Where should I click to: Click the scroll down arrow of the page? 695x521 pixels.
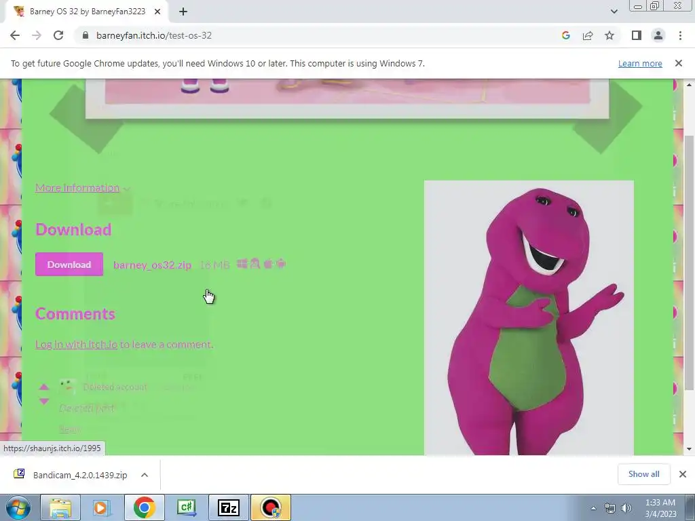point(689,449)
